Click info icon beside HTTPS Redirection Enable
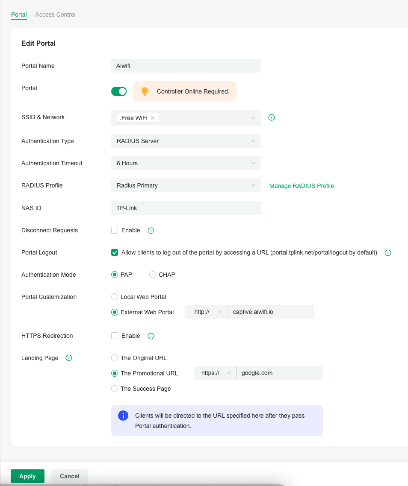This screenshot has height=486, width=408. [x=151, y=336]
